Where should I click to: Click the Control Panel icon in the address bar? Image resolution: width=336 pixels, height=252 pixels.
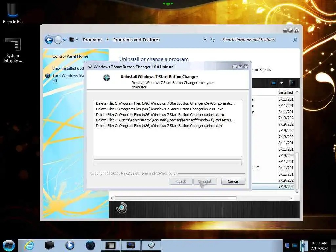tap(72, 40)
